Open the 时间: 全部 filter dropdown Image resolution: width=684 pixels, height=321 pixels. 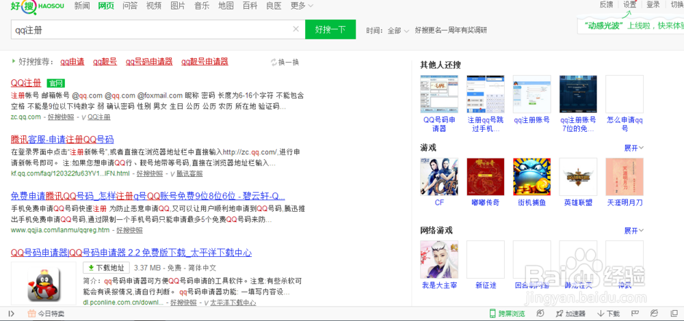pyautogui.click(x=387, y=31)
